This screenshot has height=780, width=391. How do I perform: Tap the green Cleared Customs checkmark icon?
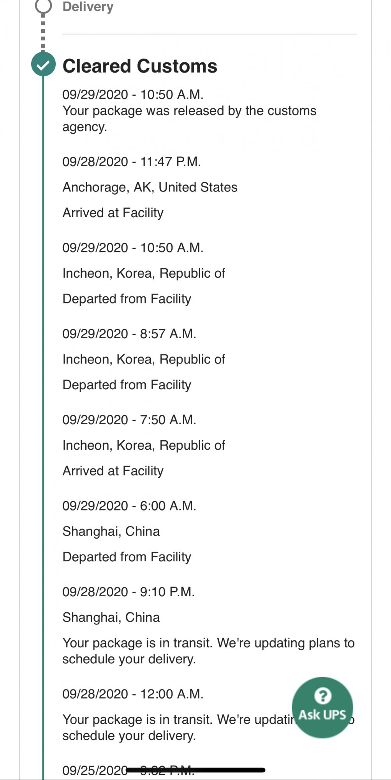click(43, 64)
